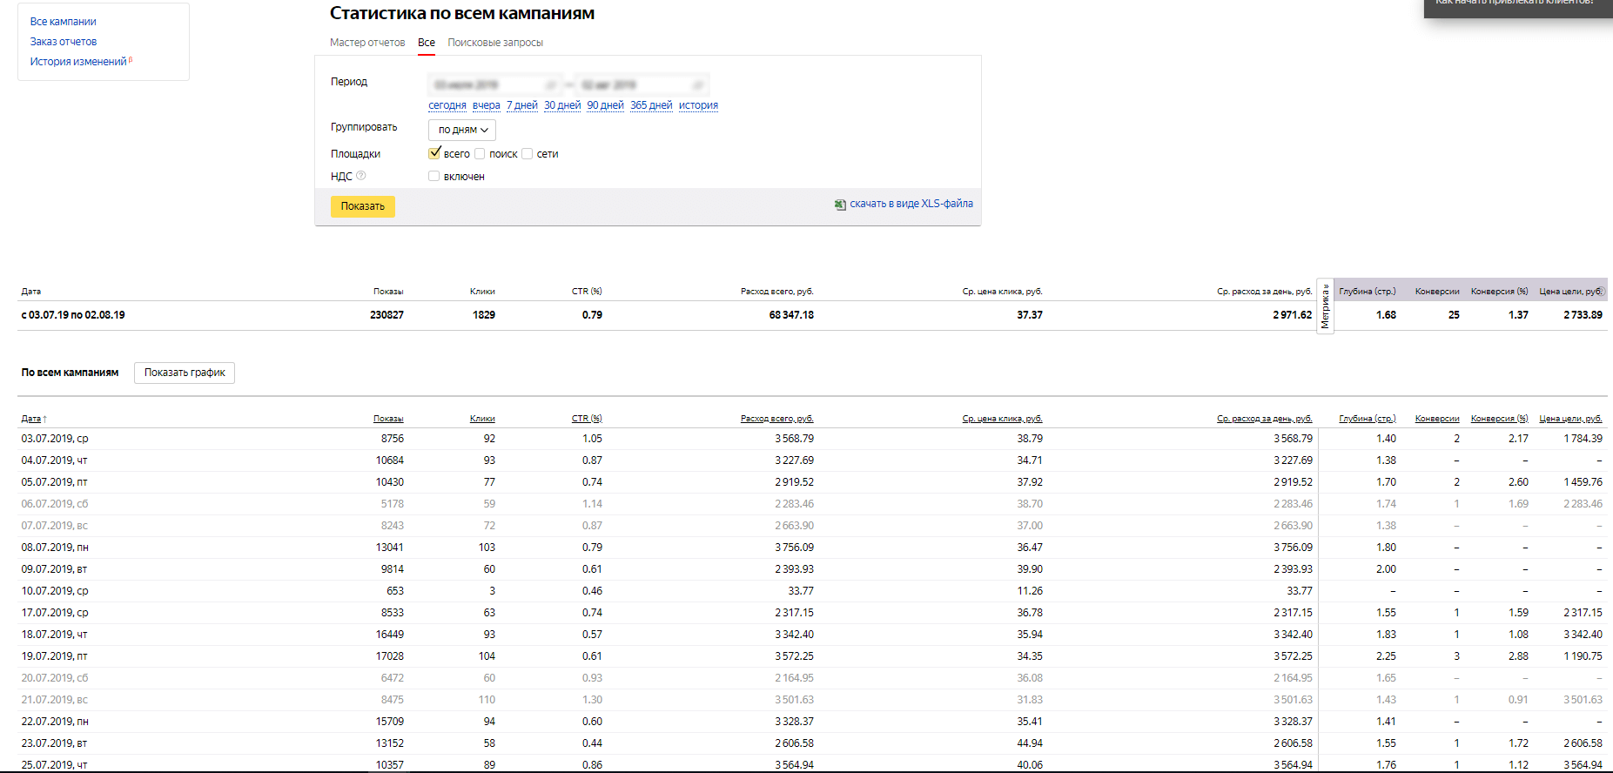Sort the table by the 'Клики' column
The image size is (1613, 773).
click(x=482, y=419)
